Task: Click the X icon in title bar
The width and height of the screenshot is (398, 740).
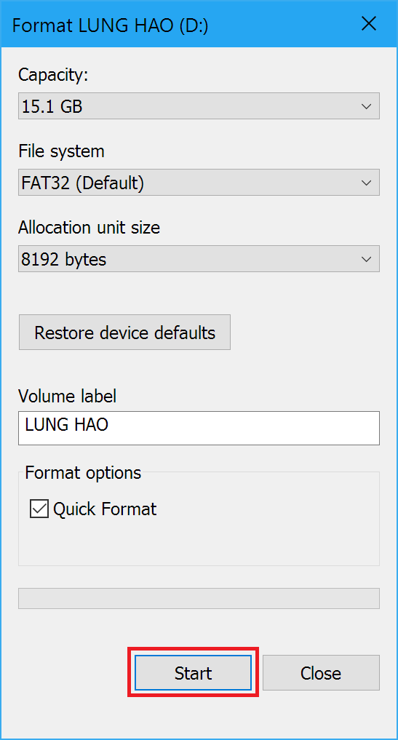Action: click(x=368, y=24)
